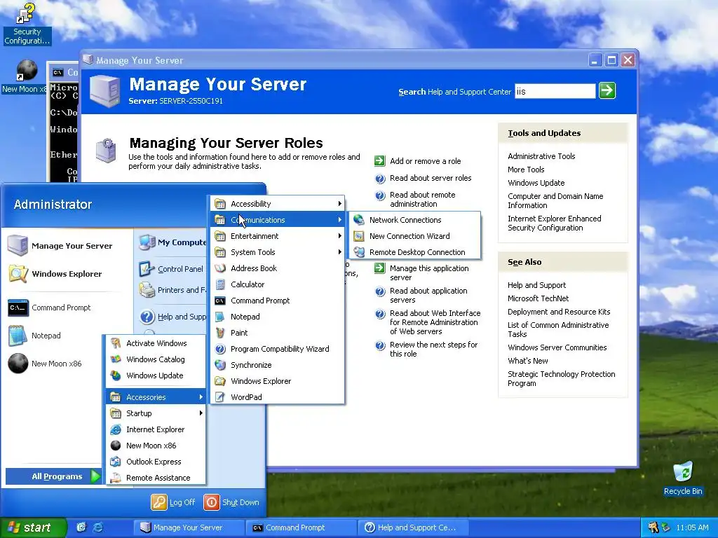This screenshot has width=718, height=538.
Task: Launch WordPad from Accessories
Action: point(277,397)
